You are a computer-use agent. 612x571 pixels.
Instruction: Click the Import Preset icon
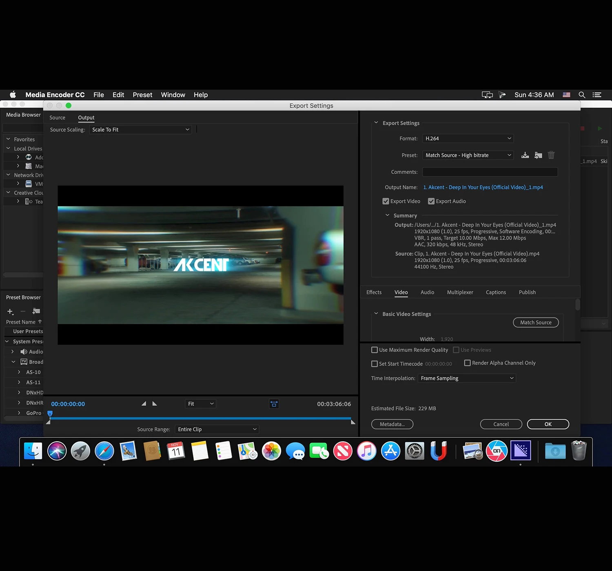(x=538, y=155)
